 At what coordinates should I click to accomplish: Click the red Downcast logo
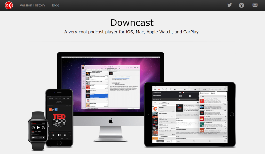pos(9,5)
